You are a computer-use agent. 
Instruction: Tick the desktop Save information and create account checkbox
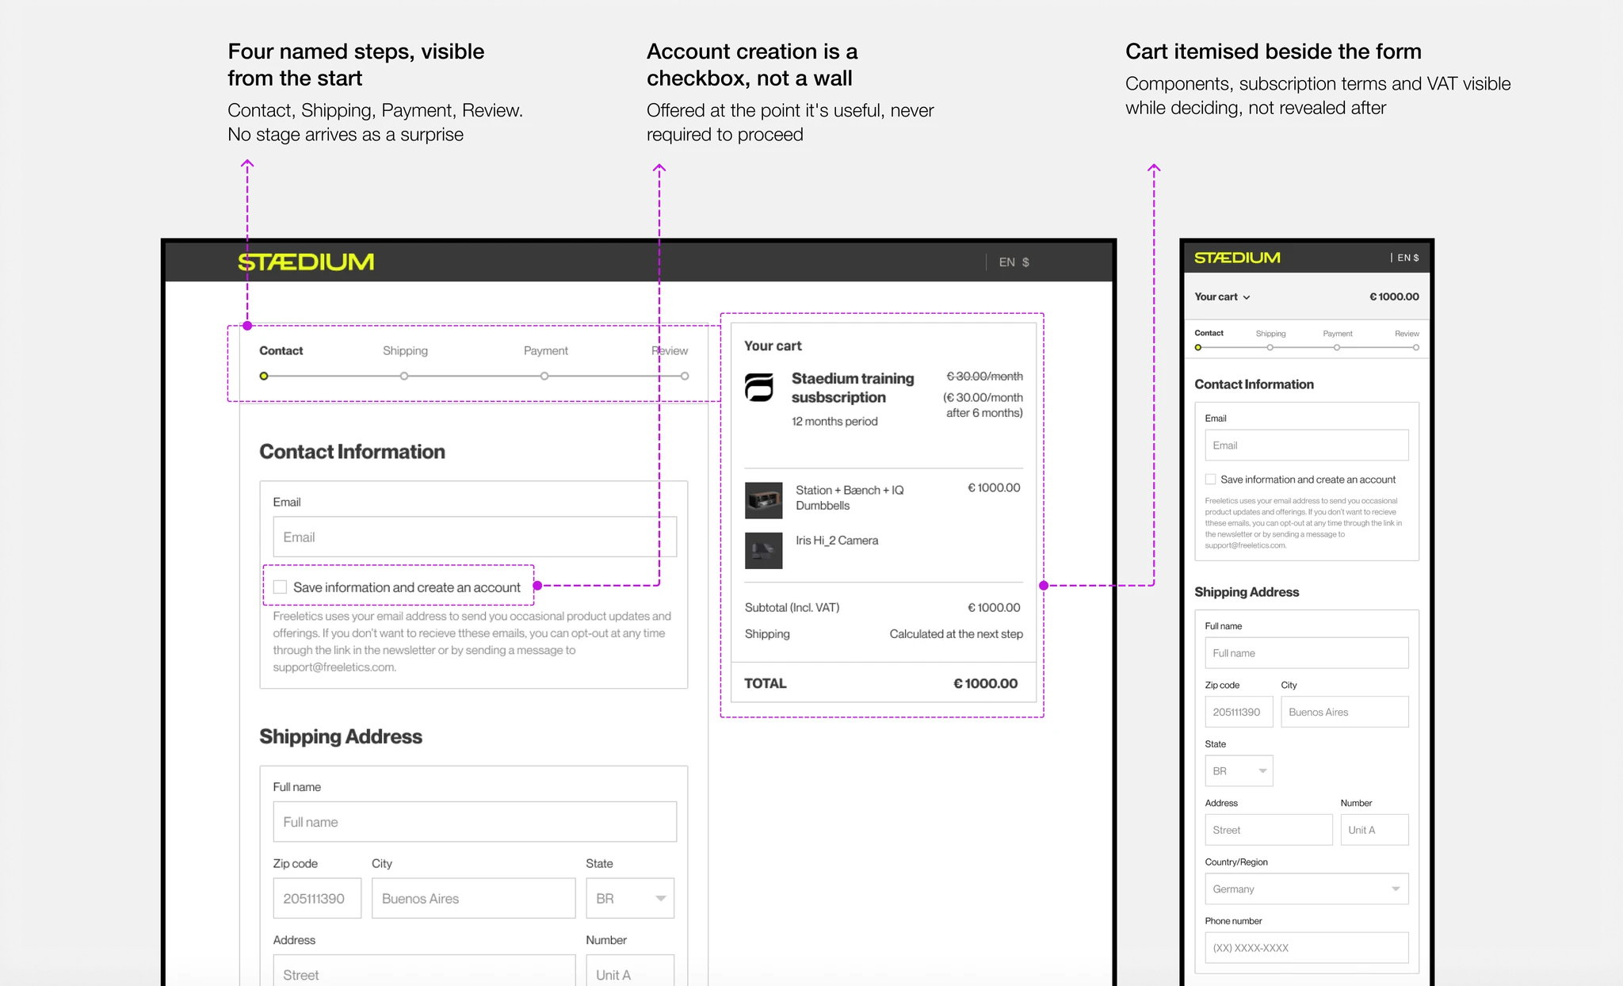(x=280, y=587)
